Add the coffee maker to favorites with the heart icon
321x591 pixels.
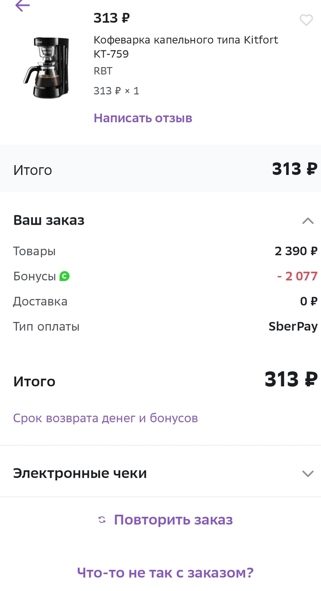tap(306, 20)
